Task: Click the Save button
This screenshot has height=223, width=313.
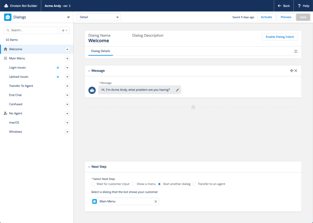Action: click(x=303, y=17)
